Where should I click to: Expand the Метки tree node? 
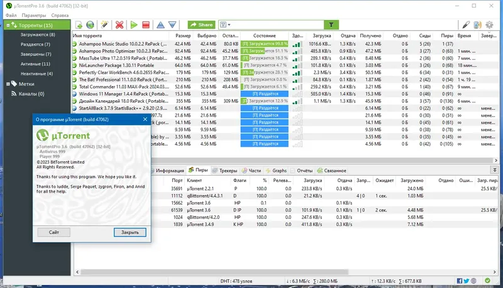coord(8,84)
